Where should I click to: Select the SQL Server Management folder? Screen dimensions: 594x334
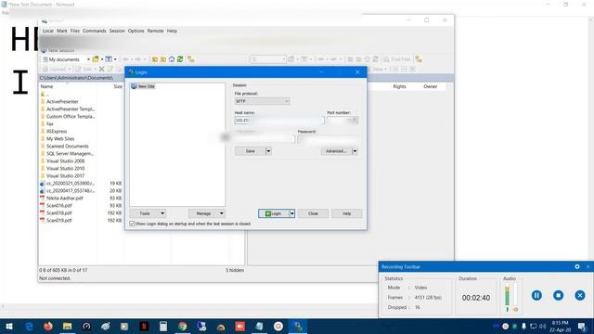[70, 153]
